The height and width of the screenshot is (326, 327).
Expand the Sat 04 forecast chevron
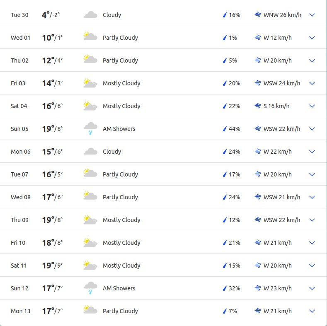[312, 106]
